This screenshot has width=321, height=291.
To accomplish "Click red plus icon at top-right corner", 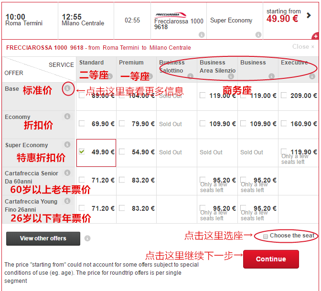I will [x=315, y=36].
